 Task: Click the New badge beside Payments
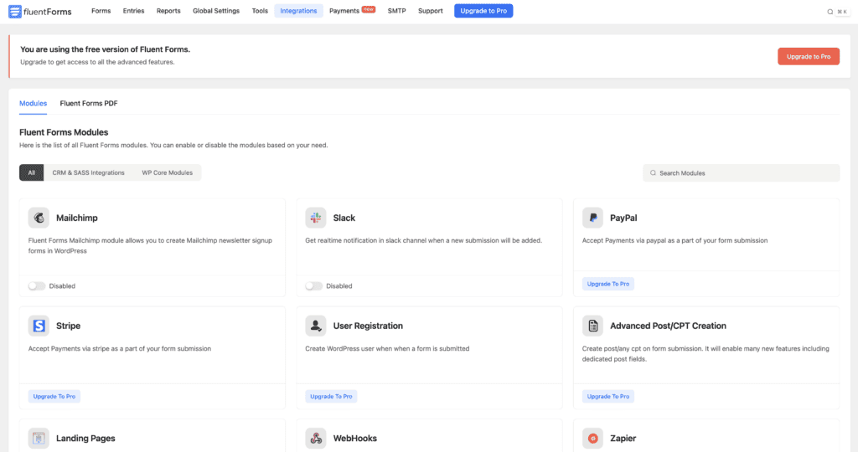(x=369, y=8)
